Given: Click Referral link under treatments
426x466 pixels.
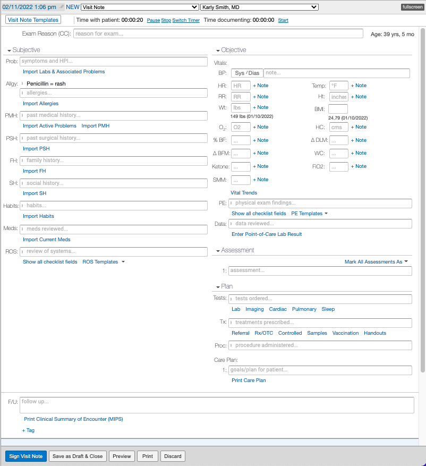Looking at the screenshot, I should point(240,333).
